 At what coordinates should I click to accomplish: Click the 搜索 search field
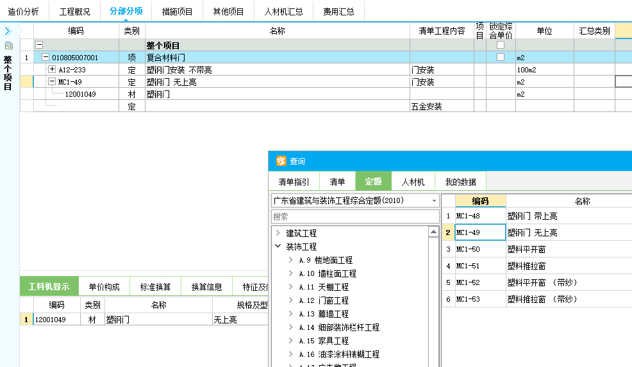tap(355, 216)
